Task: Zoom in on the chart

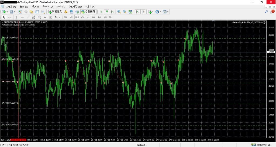Action: 119,12
